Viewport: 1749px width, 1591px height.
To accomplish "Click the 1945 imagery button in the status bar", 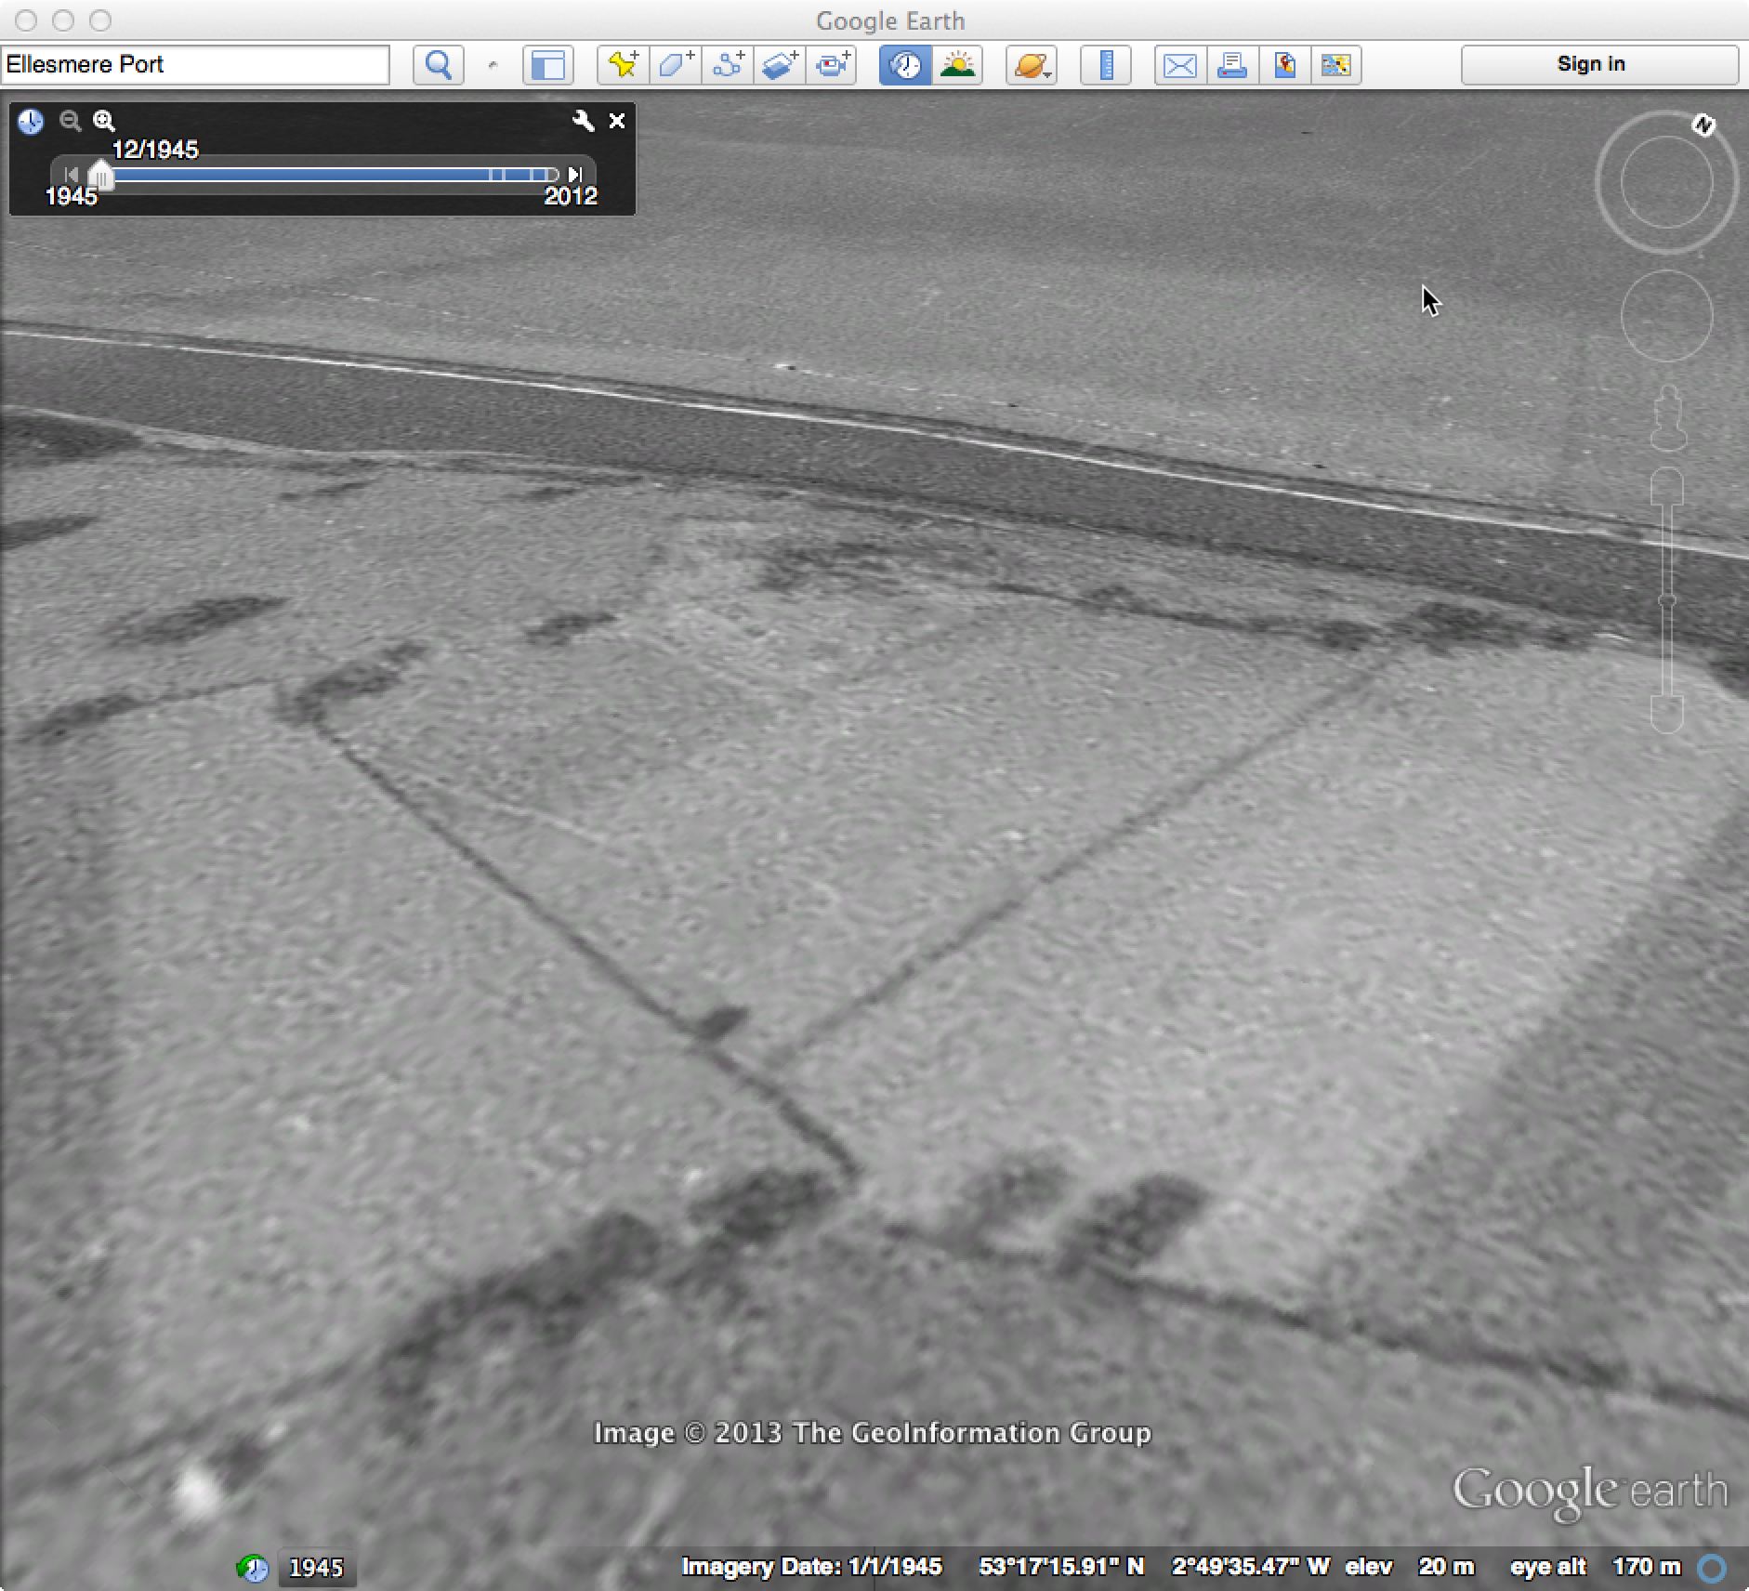I will (x=316, y=1568).
